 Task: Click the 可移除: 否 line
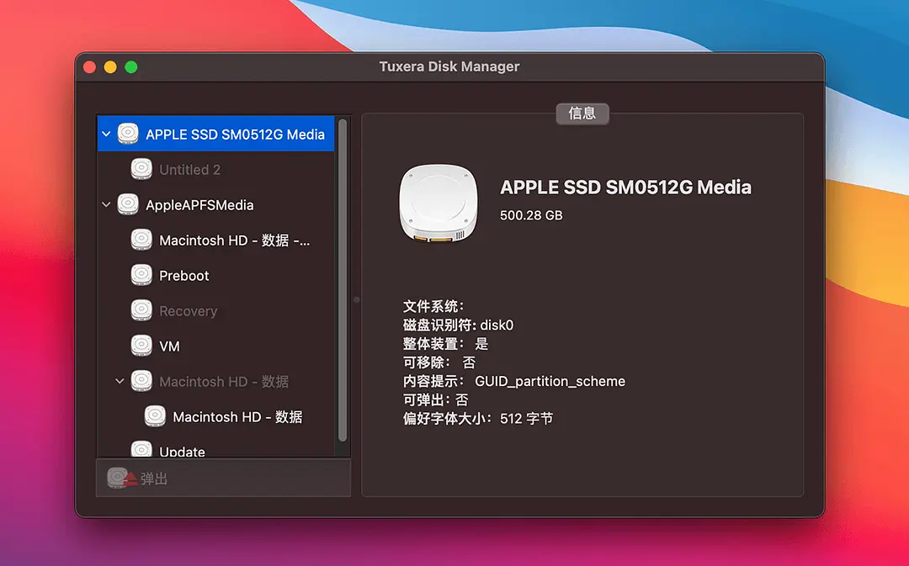pyautogui.click(x=439, y=362)
